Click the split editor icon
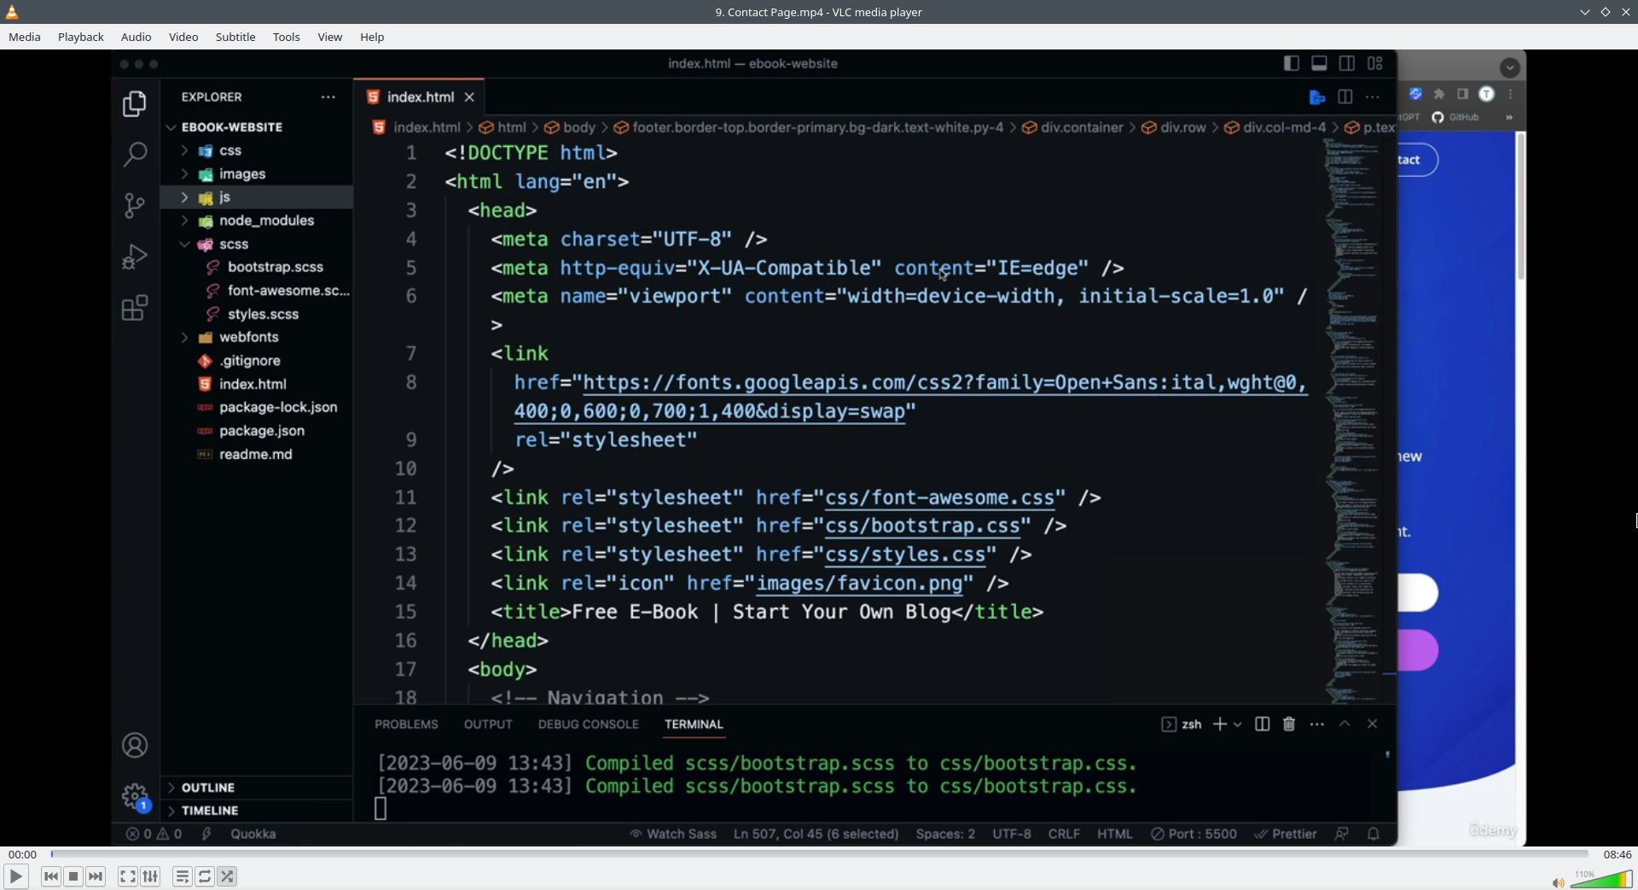The image size is (1638, 890). (x=1345, y=97)
